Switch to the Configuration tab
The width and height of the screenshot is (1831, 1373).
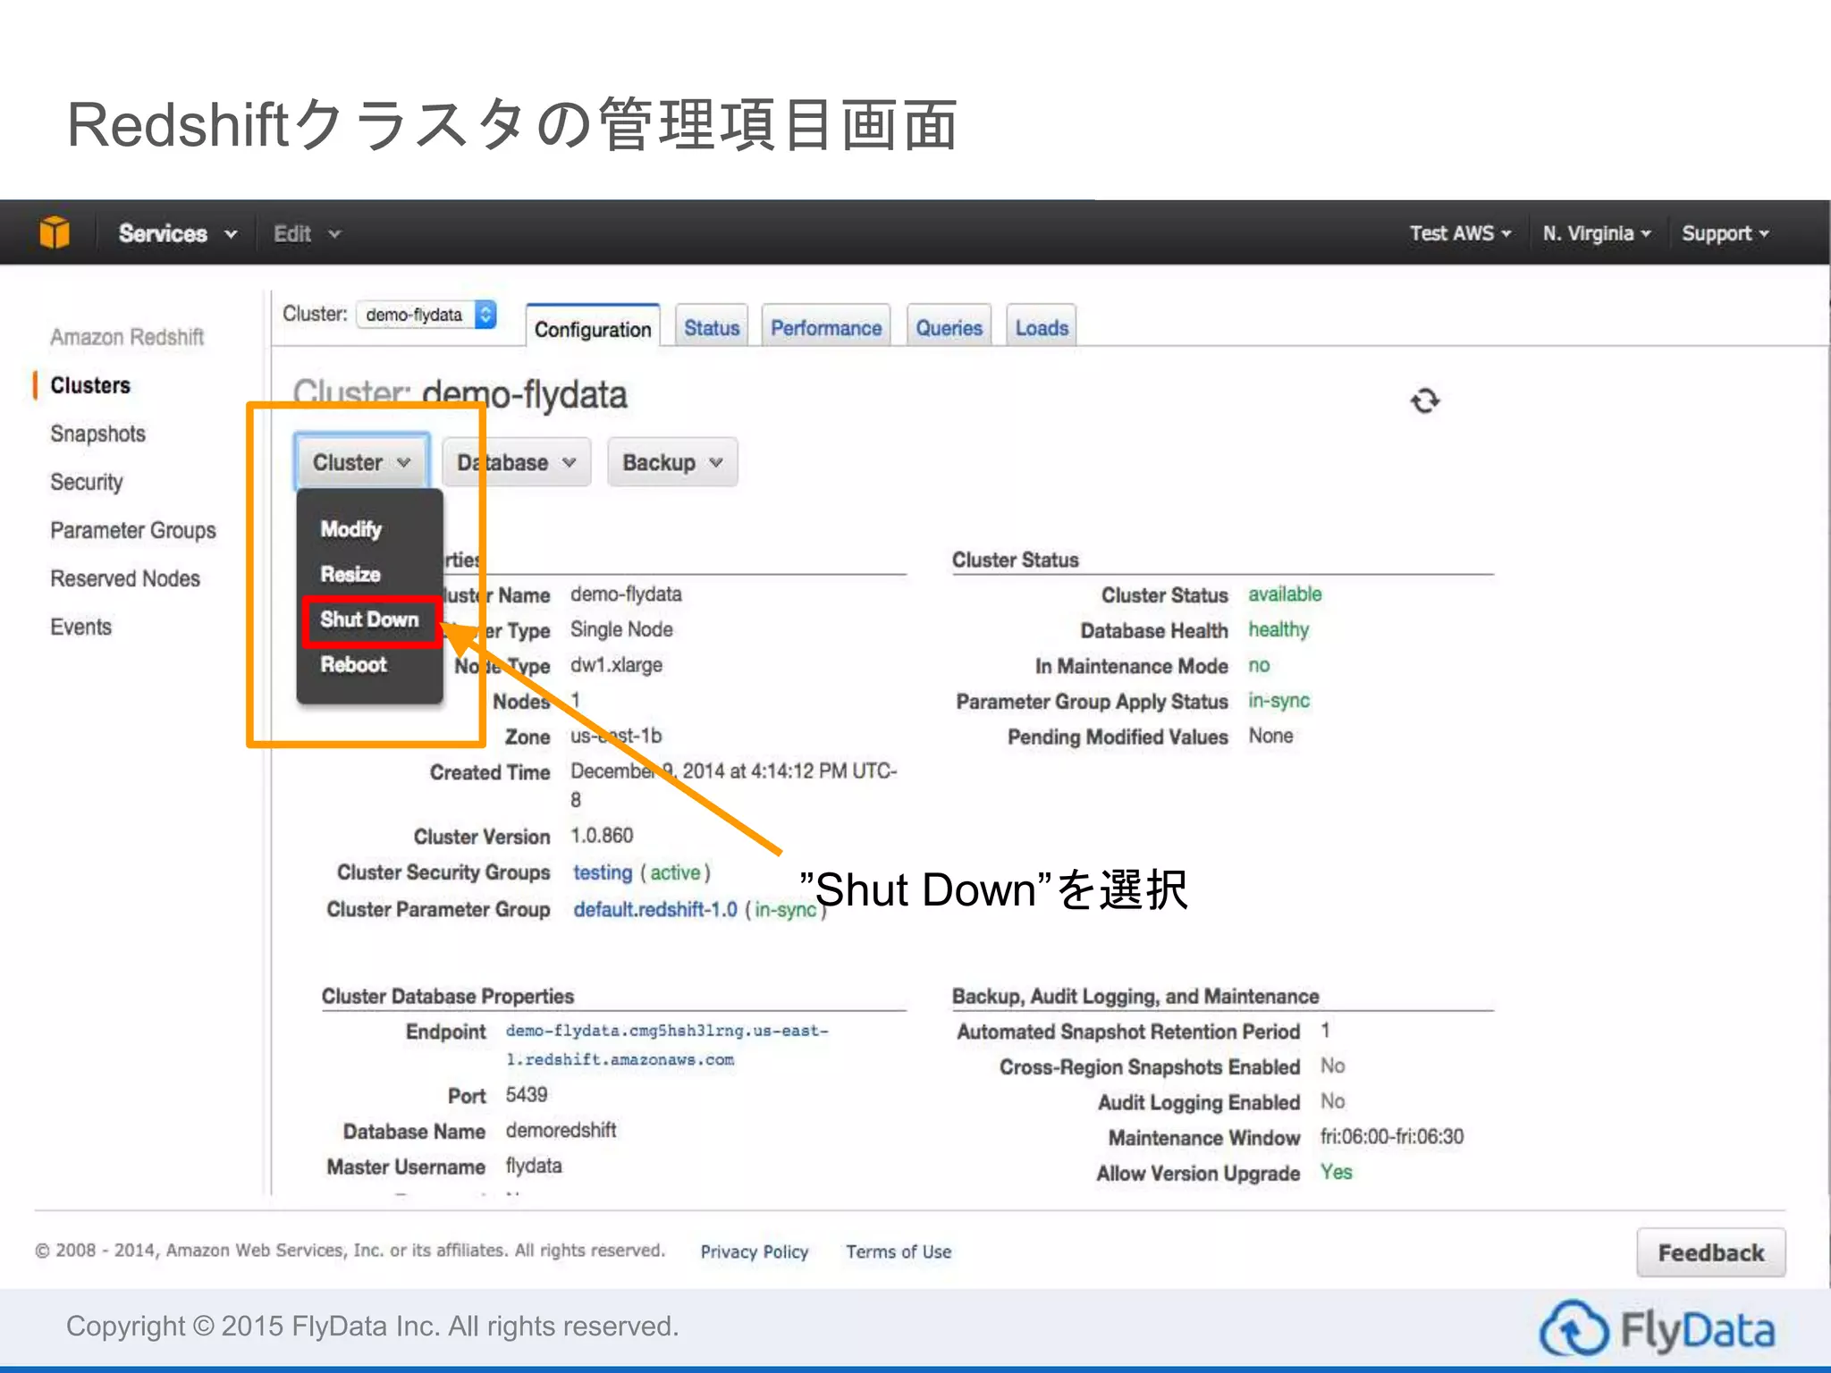pyautogui.click(x=593, y=328)
